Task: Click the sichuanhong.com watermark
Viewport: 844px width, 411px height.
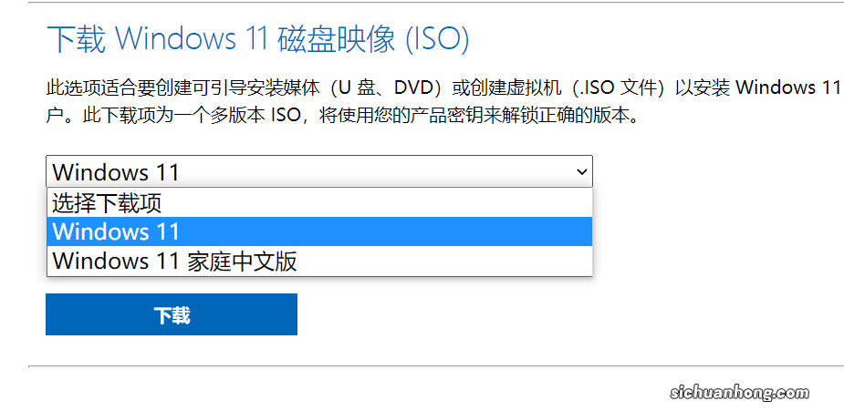Action: click(740, 393)
